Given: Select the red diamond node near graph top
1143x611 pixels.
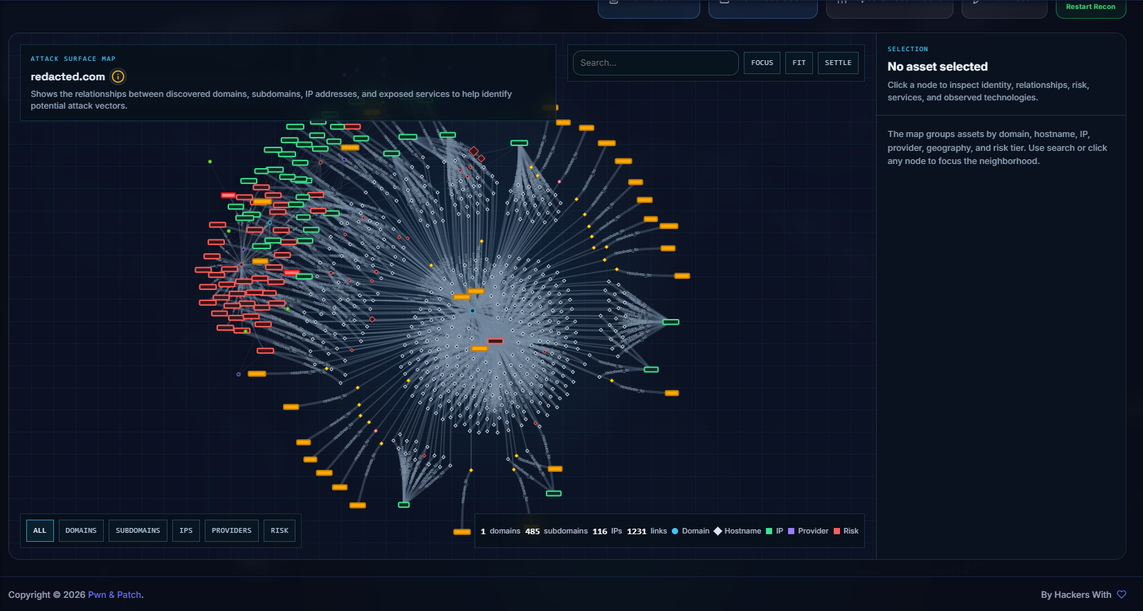Looking at the screenshot, I should [474, 151].
